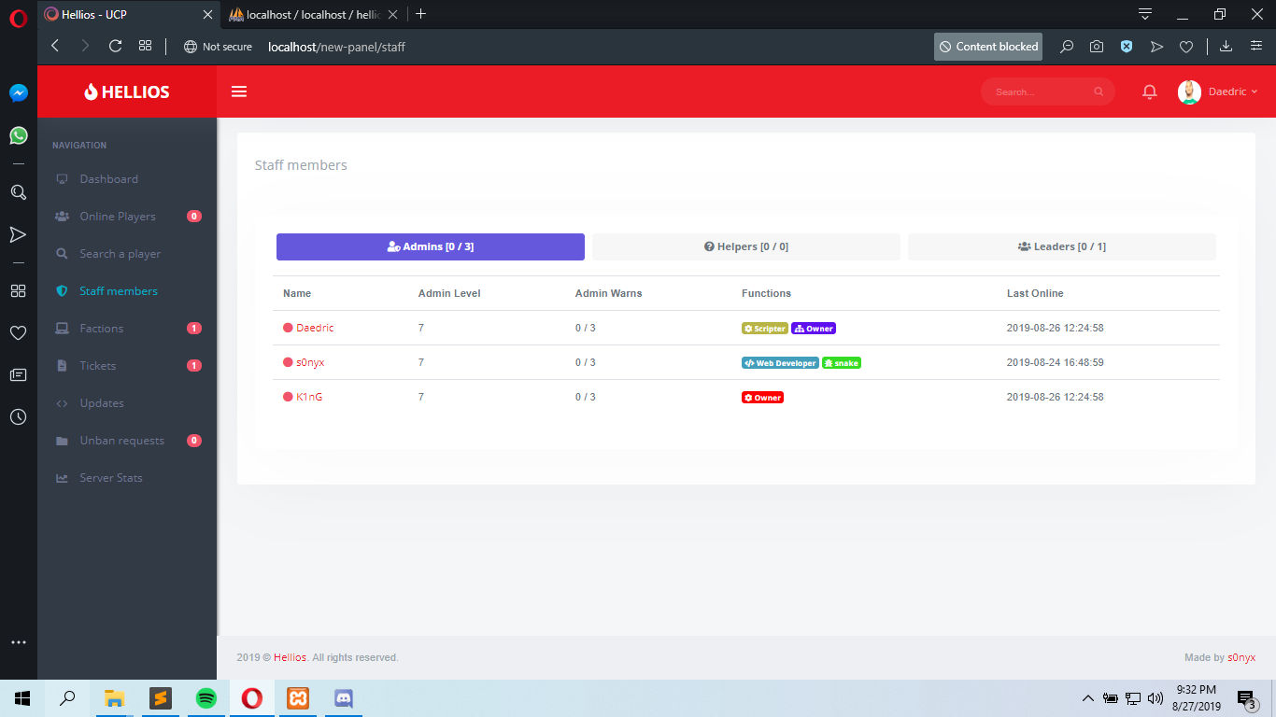Image resolution: width=1276 pixels, height=717 pixels.
Task: Open XAMPP from the taskbar
Action: tap(298, 698)
